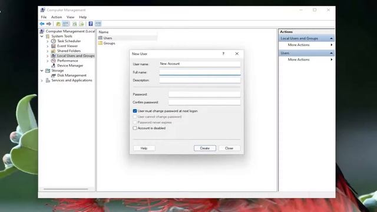Image resolution: width=377 pixels, height=212 pixels.
Task: Click the Confirm password field
Action: coord(204,102)
